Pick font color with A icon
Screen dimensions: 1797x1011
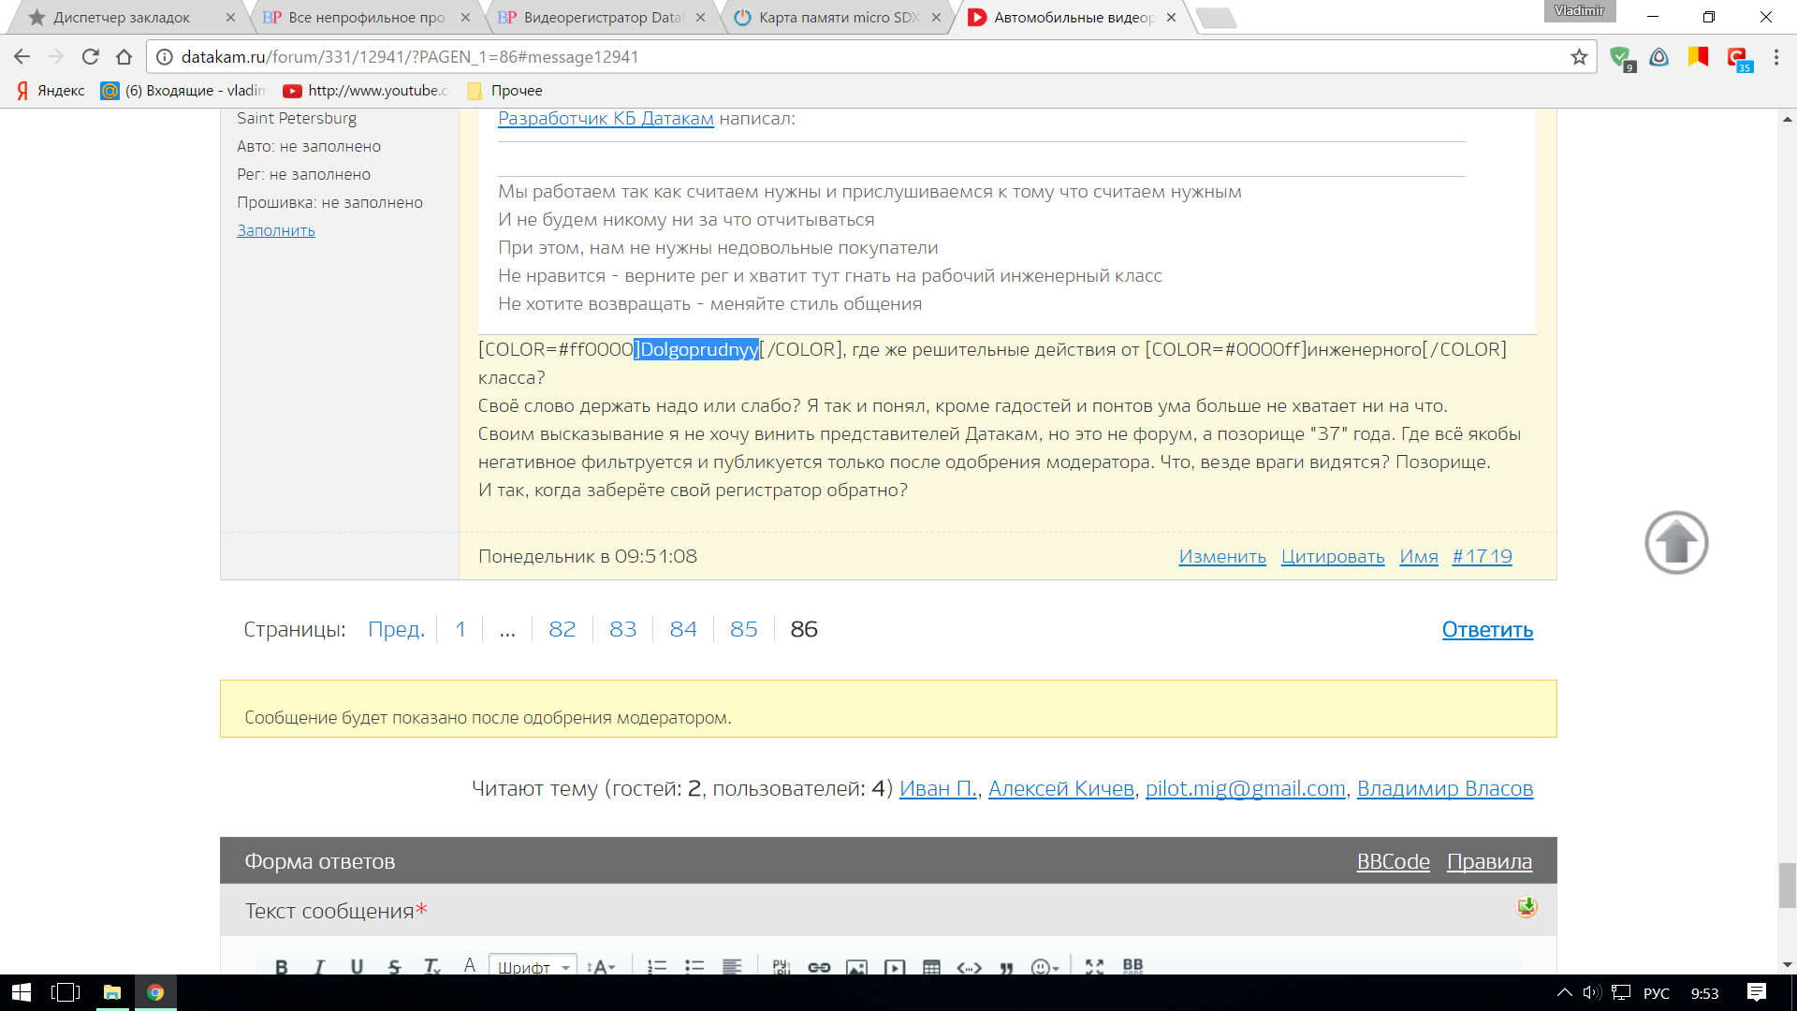470,965
